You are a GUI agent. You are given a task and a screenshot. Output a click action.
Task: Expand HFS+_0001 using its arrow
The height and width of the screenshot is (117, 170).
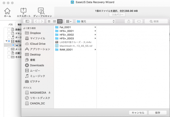[x=95, y=31]
